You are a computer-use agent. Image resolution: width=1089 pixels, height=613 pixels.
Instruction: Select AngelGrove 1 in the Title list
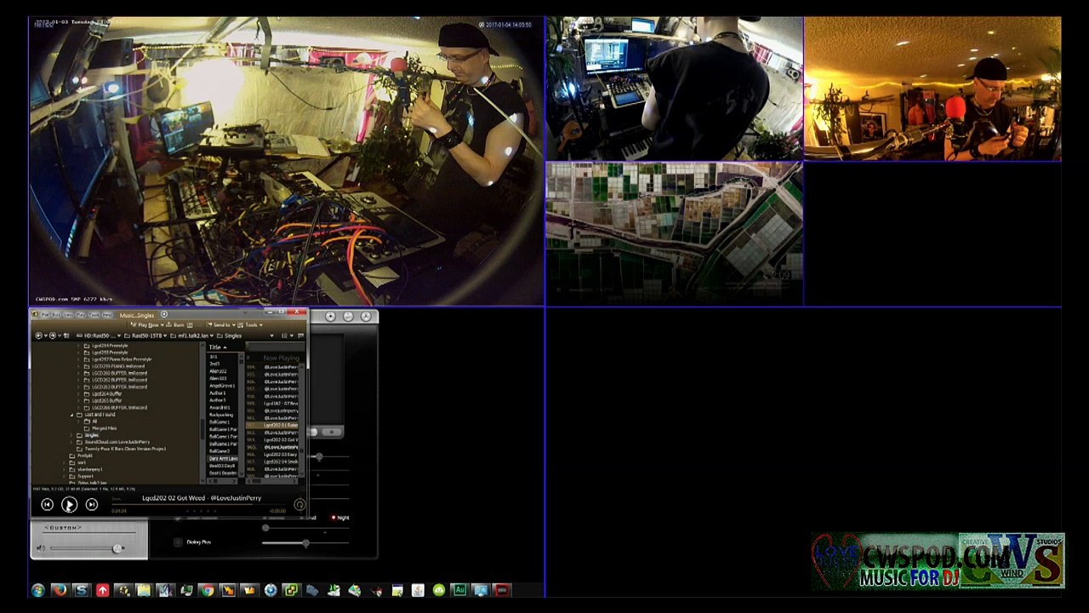[222, 386]
